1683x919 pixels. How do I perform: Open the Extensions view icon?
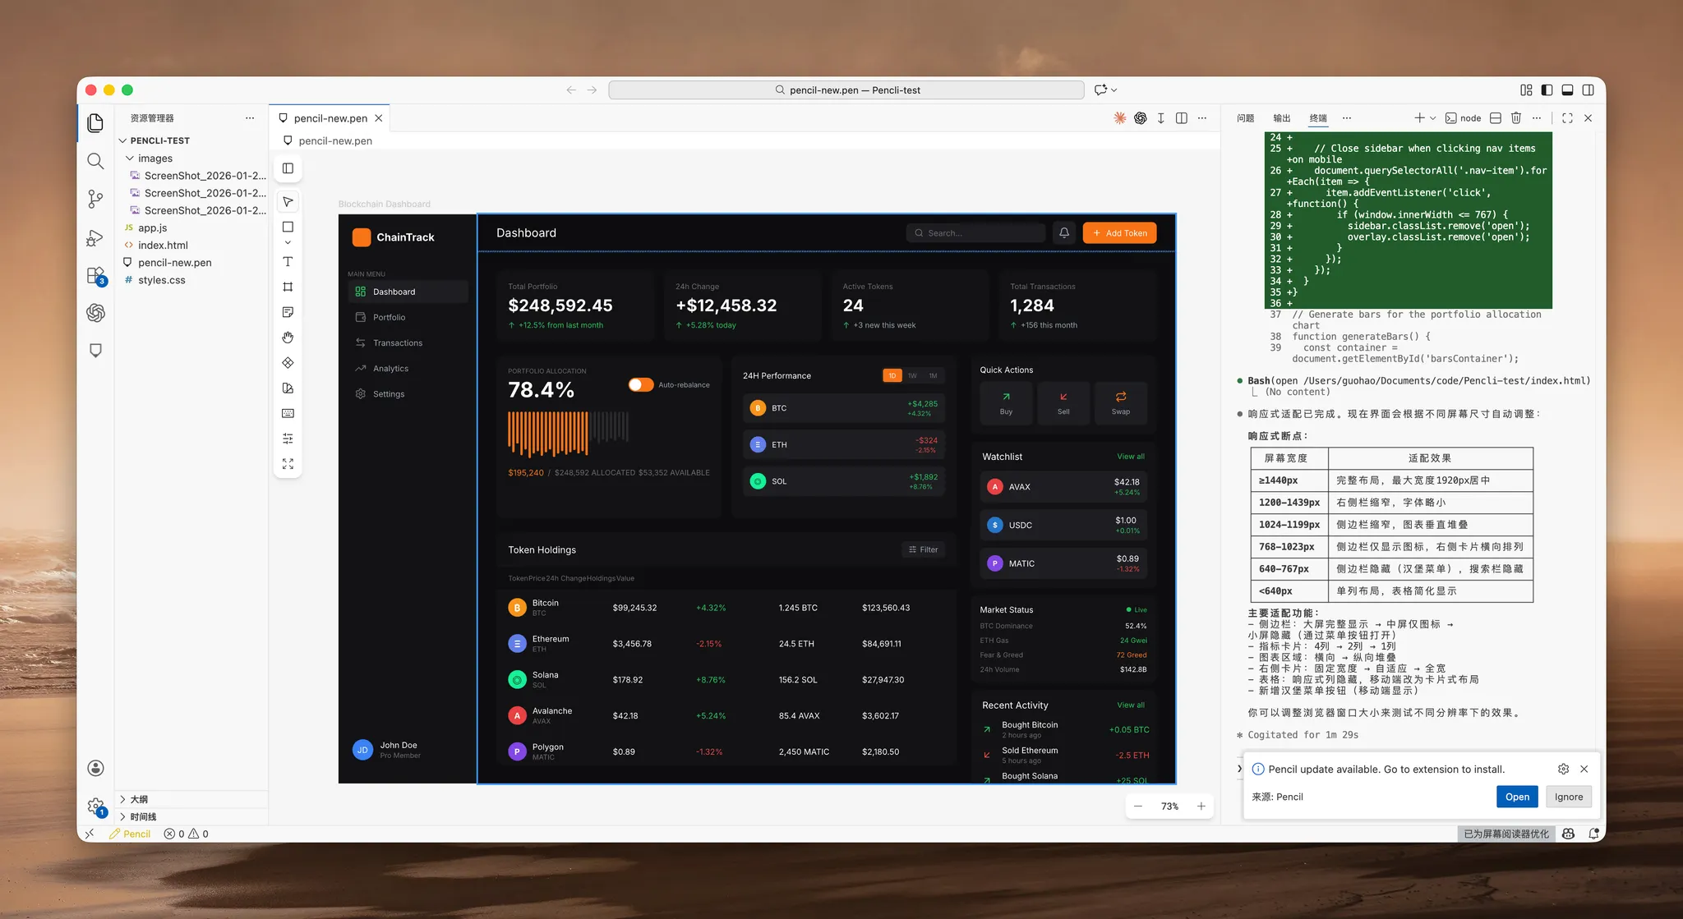[x=95, y=275]
